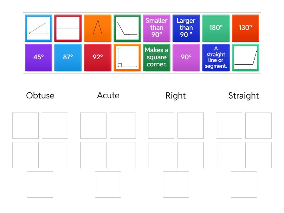This screenshot has height=213, width=284.
Task: Click the "Makes a square corner." tile
Action: coord(157,58)
